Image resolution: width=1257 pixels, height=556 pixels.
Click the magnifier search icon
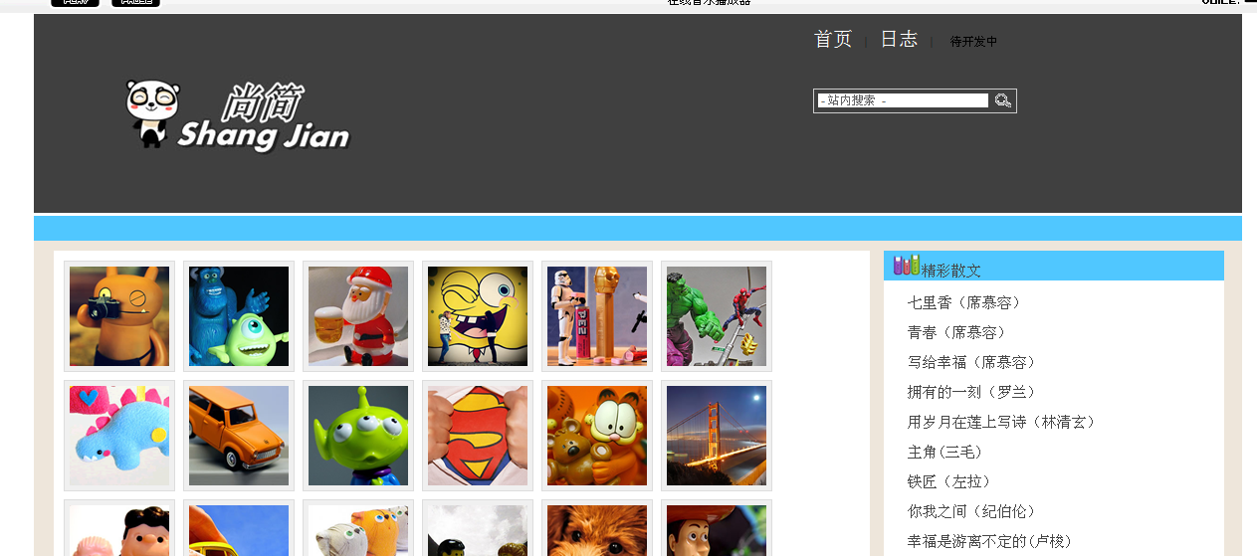coord(1003,100)
